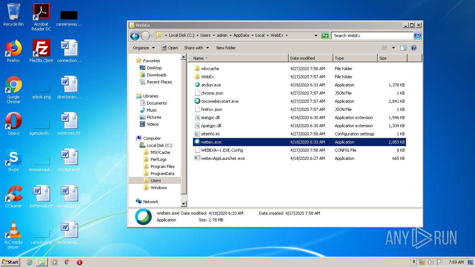Screen dimensions: 475x267
Task: Select the atcliun.exe file icon
Action: [x=197, y=85]
